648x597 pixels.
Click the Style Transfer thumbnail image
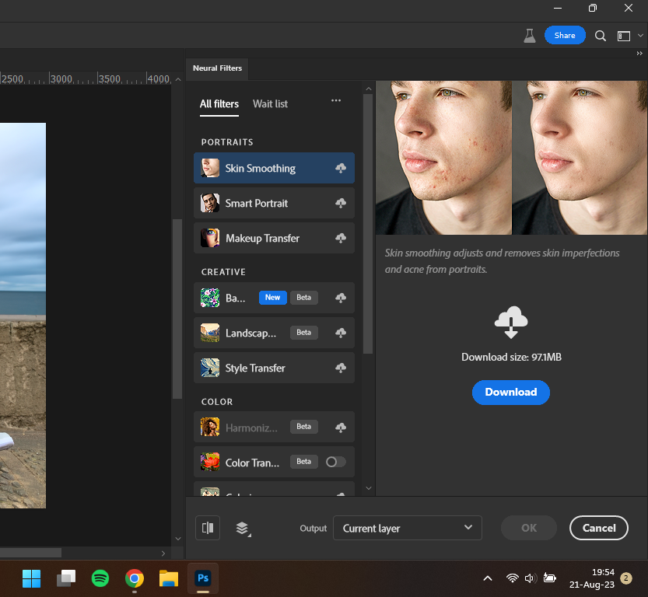210,368
